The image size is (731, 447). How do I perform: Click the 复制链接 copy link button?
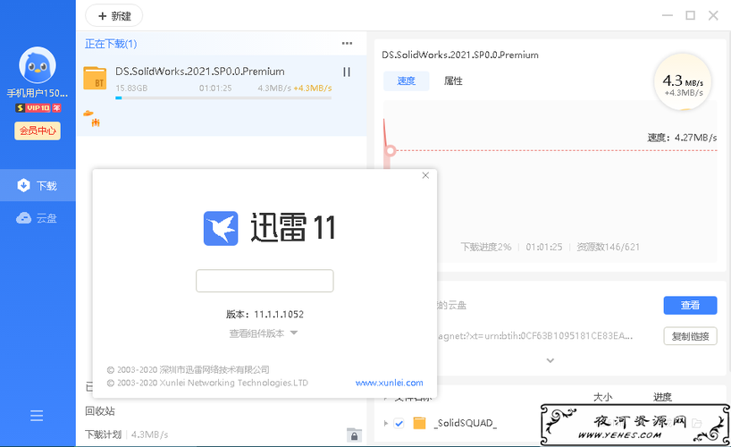click(690, 336)
